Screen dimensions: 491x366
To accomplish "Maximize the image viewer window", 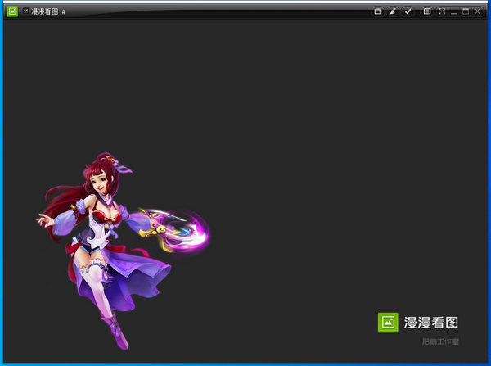I will (x=466, y=11).
